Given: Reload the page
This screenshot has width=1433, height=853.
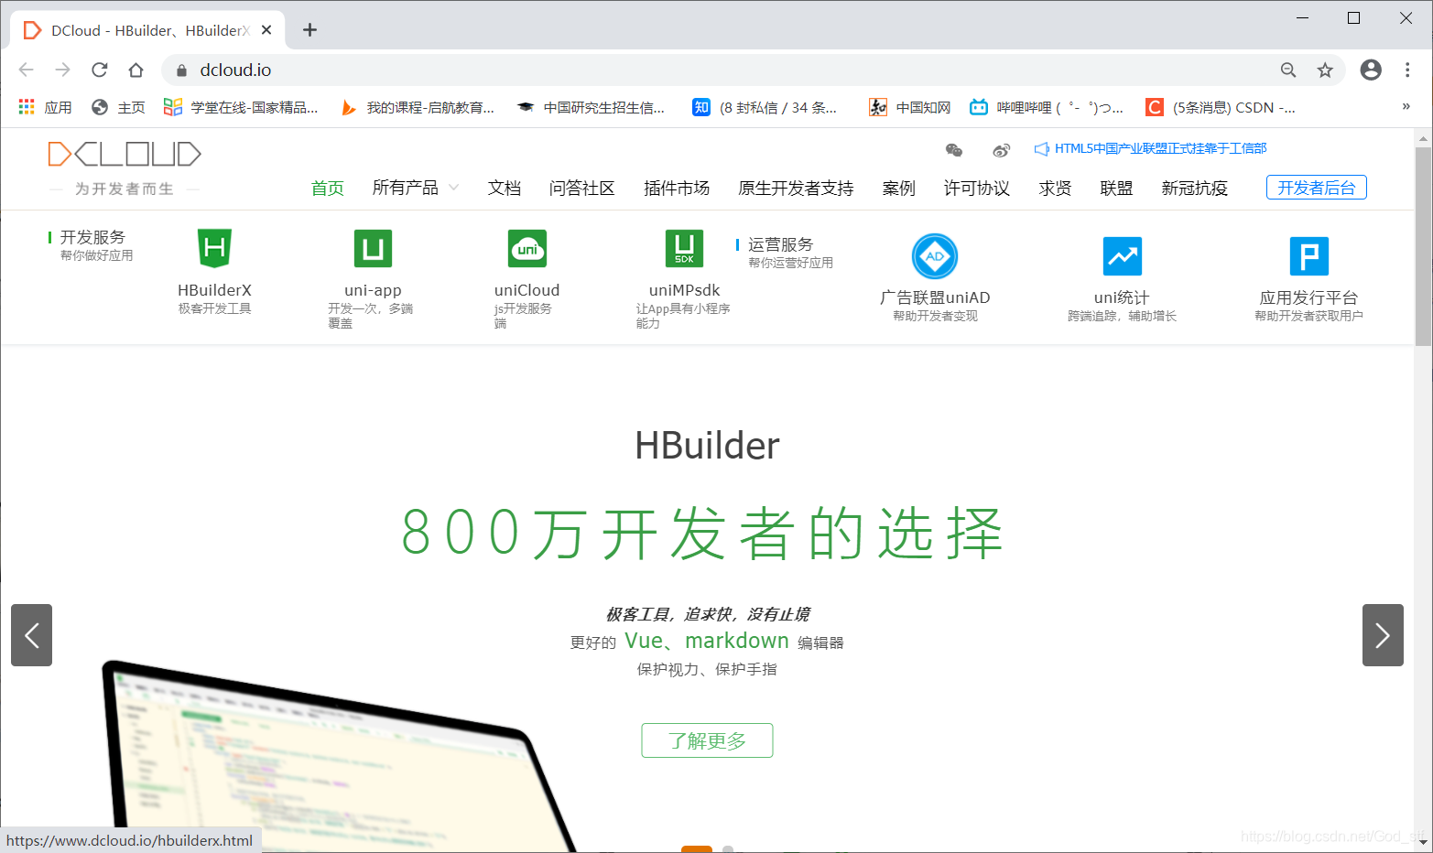Looking at the screenshot, I should pos(99,70).
